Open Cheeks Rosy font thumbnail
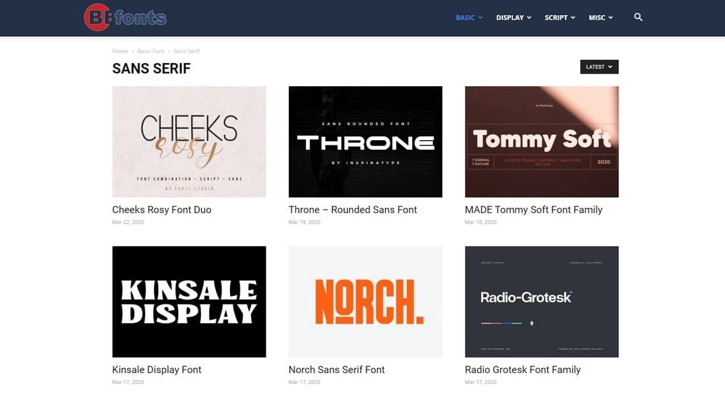 pos(189,141)
